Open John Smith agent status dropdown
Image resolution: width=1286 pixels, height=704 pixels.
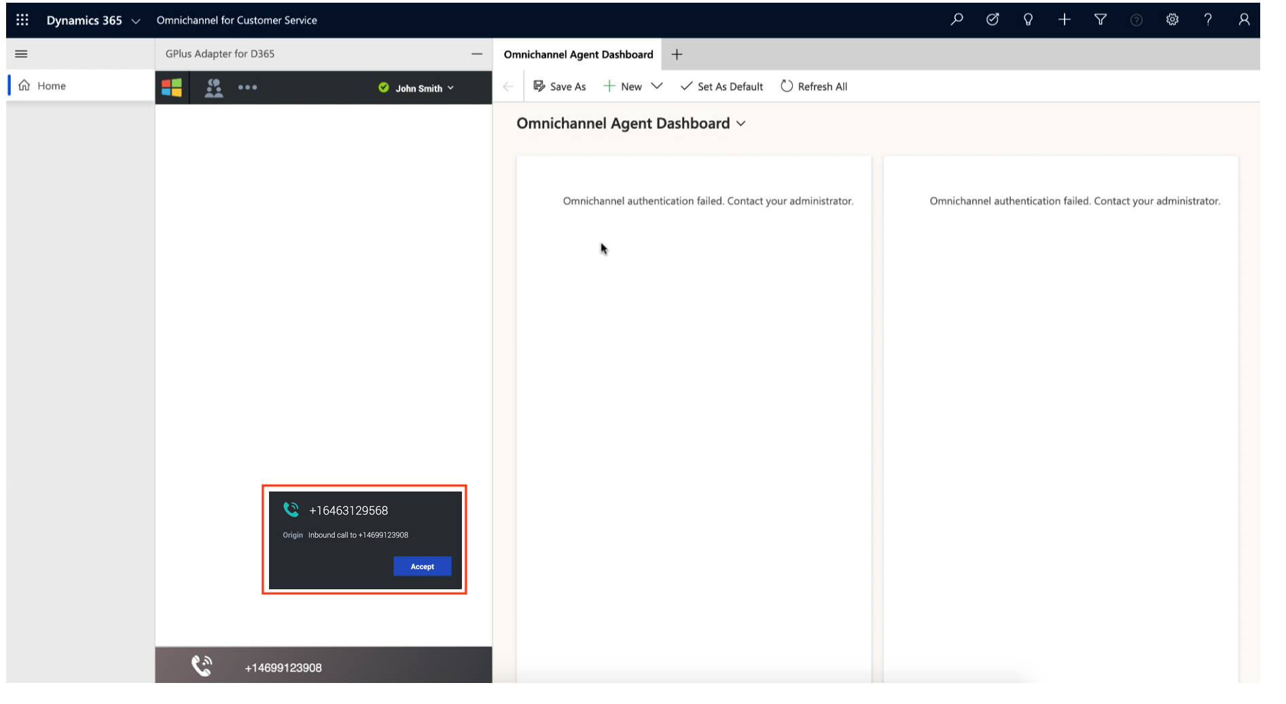(425, 88)
